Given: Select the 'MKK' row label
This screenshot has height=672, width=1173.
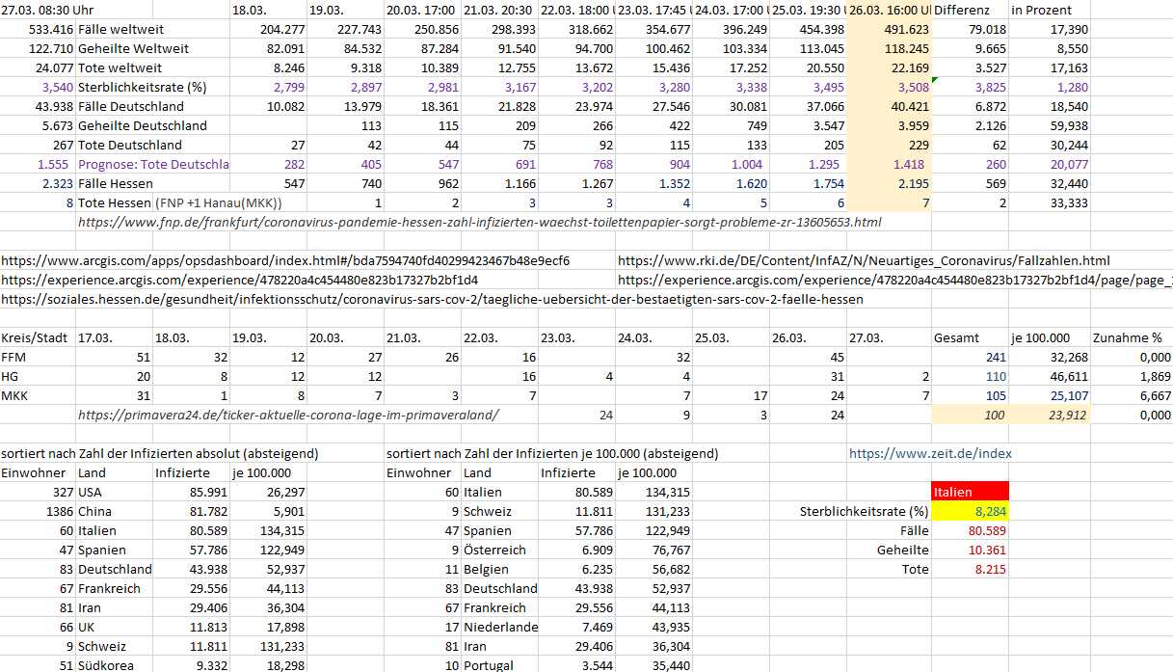Looking at the screenshot, I should point(14,395).
